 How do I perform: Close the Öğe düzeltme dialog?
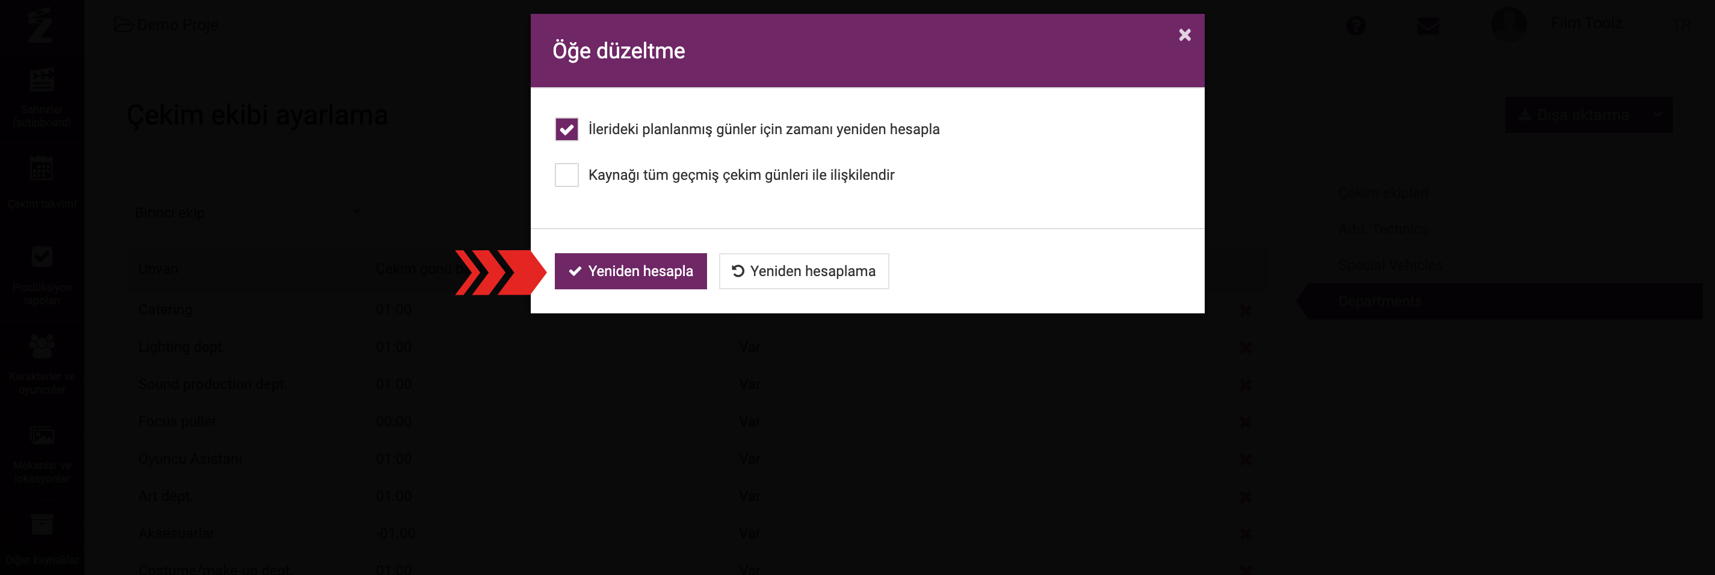[1184, 35]
